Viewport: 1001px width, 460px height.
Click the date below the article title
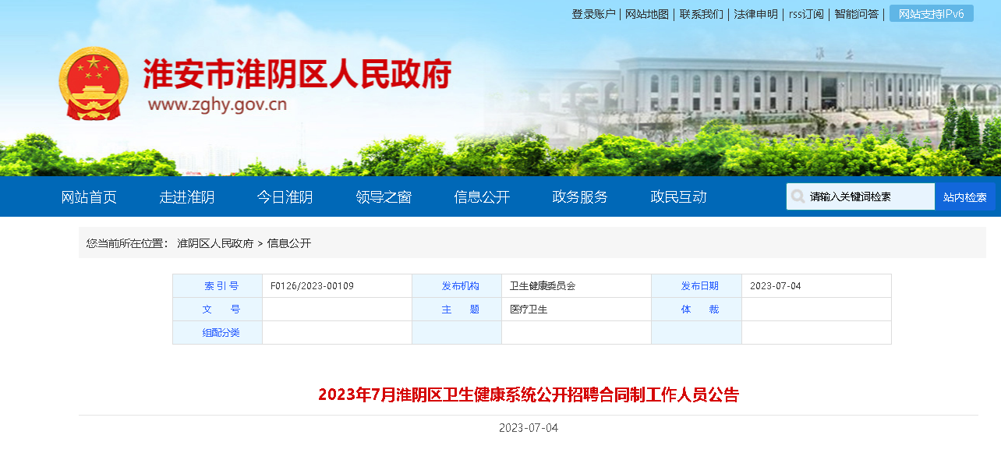click(529, 428)
